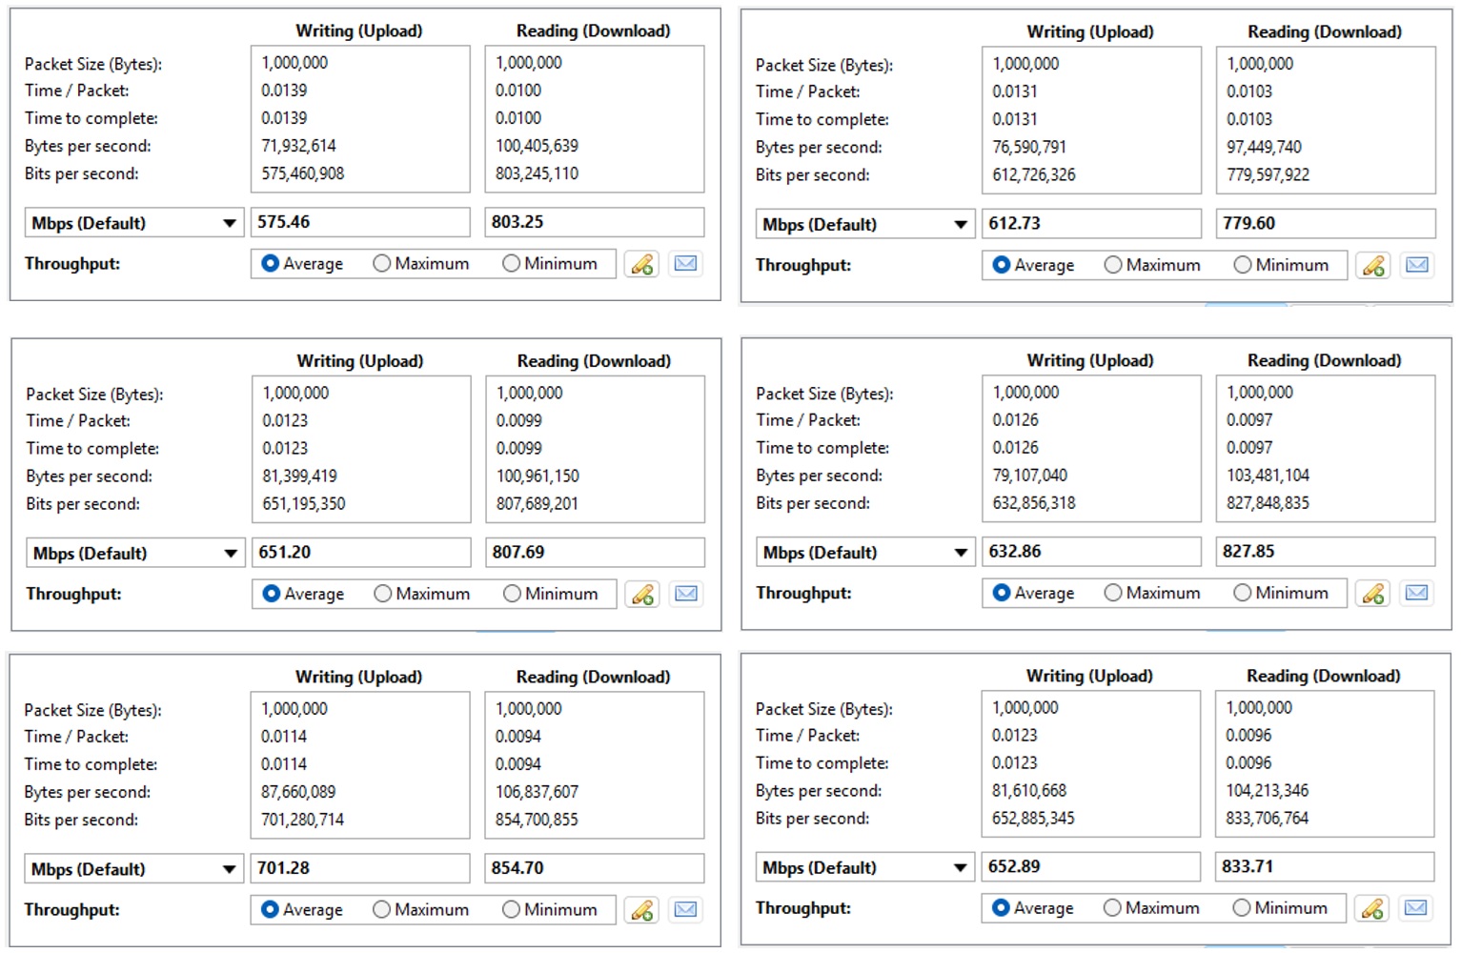This screenshot has width=1461, height=953.
Task: Click envelope icon in panel showing 827.85
Action: (x=1417, y=594)
